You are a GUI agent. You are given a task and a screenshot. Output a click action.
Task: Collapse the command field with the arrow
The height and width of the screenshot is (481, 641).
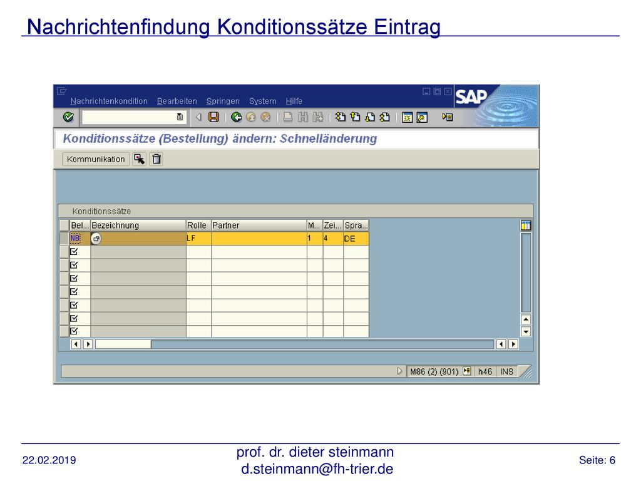(198, 117)
